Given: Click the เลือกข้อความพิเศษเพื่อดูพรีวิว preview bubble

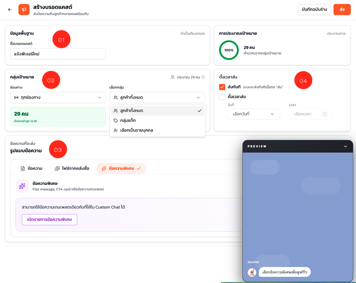Looking at the screenshot, I should 285,272.
